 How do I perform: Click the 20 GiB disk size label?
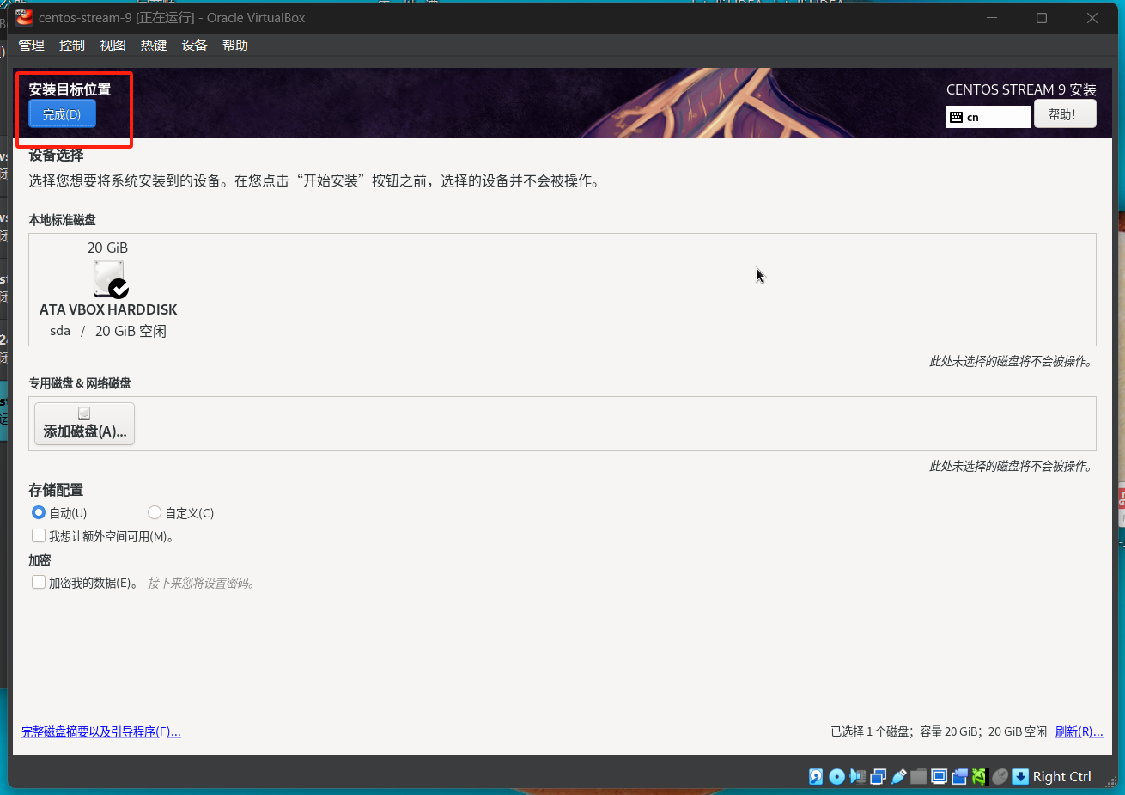[107, 248]
